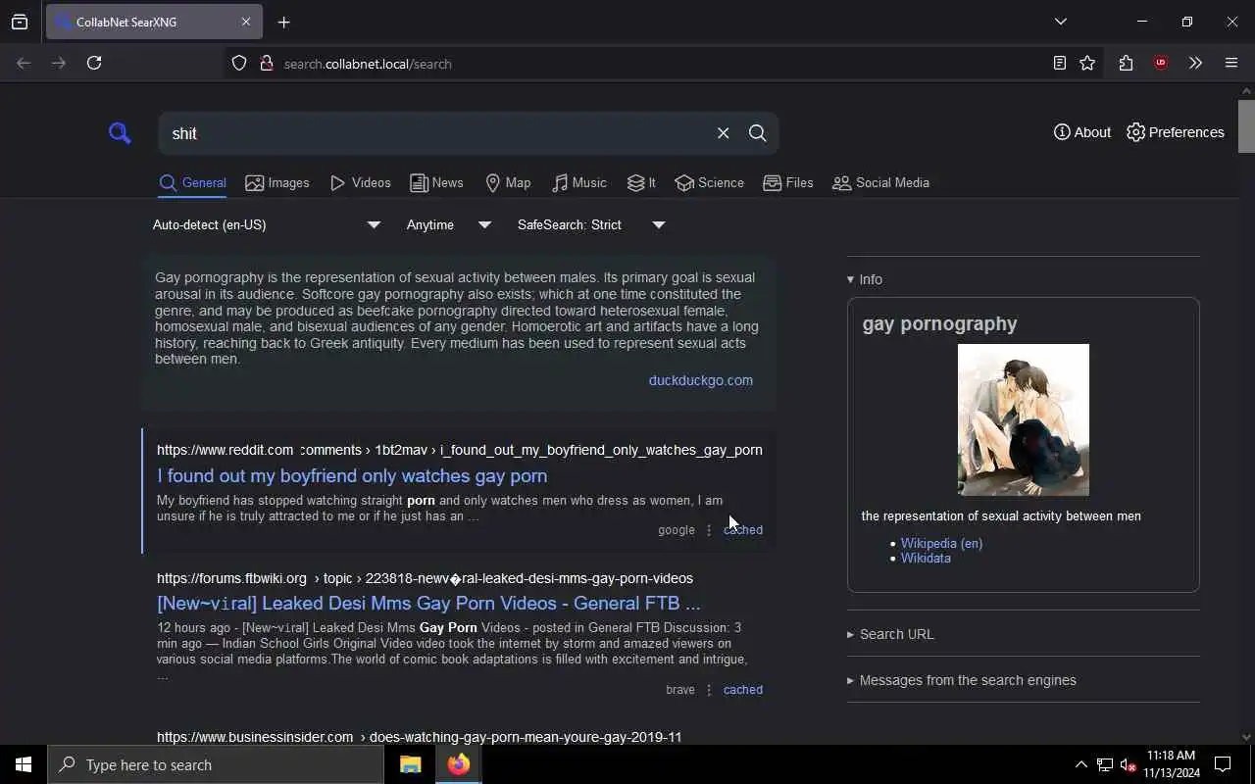Open the Wikidata link
The image size is (1255, 784).
[926, 558]
